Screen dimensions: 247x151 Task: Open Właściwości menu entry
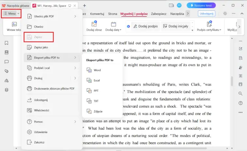(52, 111)
